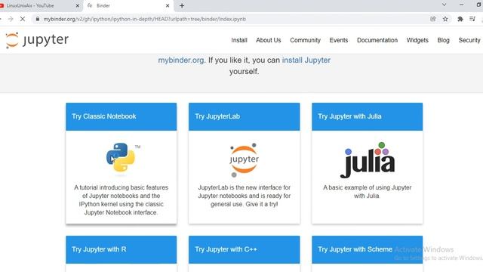This screenshot has height=272, width=483.
Task: Open the Install menu item
Action: point(239,40)
